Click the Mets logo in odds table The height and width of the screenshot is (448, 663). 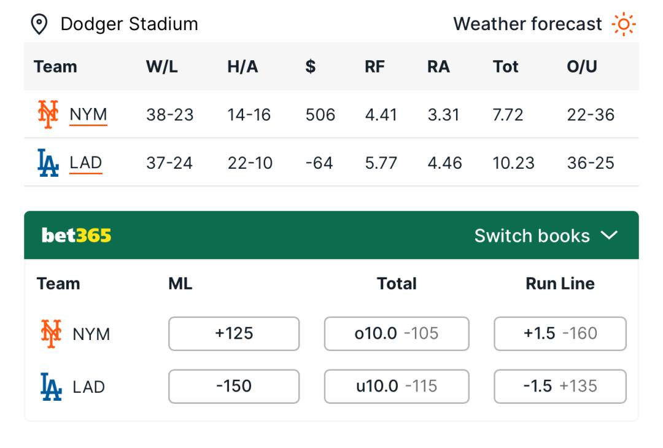[52, 334]
